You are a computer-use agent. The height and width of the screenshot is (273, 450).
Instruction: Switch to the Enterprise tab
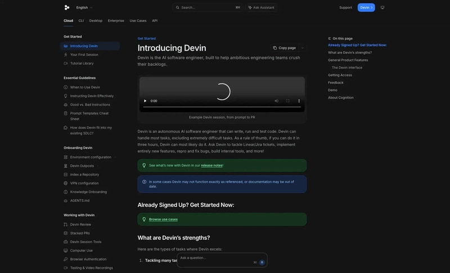click(116, 21)
